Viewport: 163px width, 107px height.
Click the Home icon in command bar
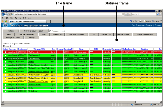[131, 22]
